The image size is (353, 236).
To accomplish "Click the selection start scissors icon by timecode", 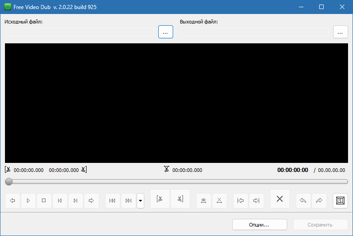I will coord(8,170).
